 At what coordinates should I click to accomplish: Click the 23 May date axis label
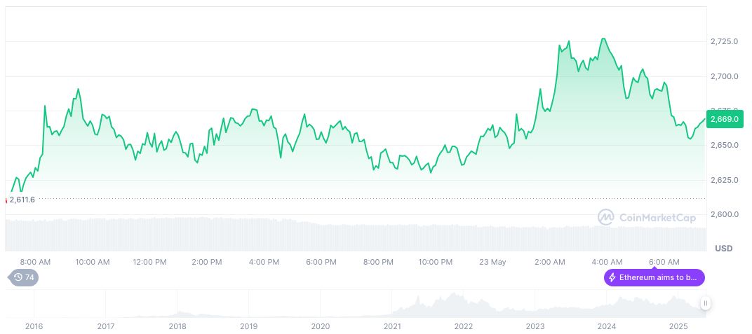(492, 262)
